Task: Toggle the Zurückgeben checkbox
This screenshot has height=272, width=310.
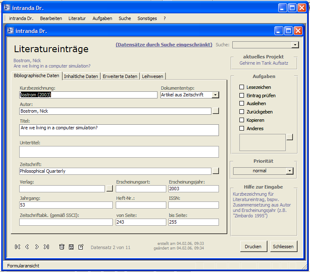Action: click(x=241, y=112)
